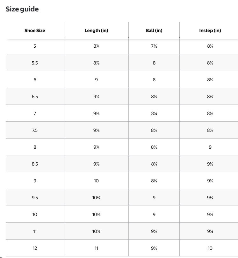Select the shoe size 11 cell
This screenshot has width=238, height=258.
pos(35,231)
